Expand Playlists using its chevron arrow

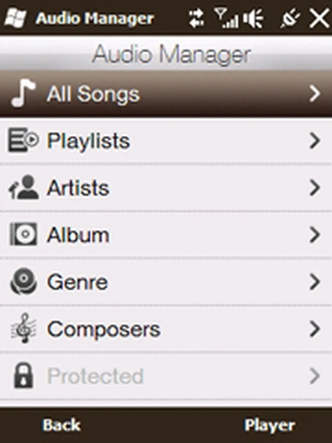314,141
